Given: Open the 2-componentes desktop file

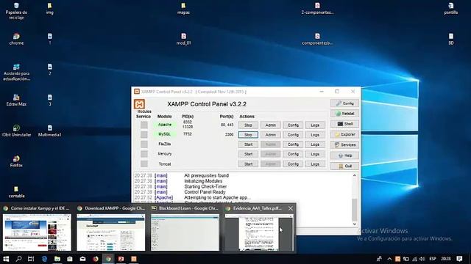Looking at the screenshot, I should click(317, 9).
